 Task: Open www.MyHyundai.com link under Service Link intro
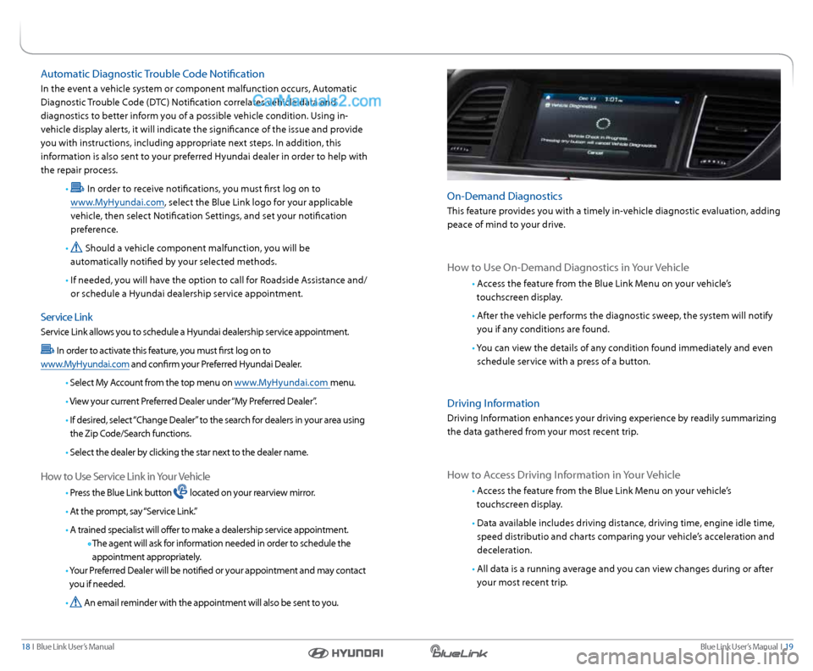click(x=85, y=364)
